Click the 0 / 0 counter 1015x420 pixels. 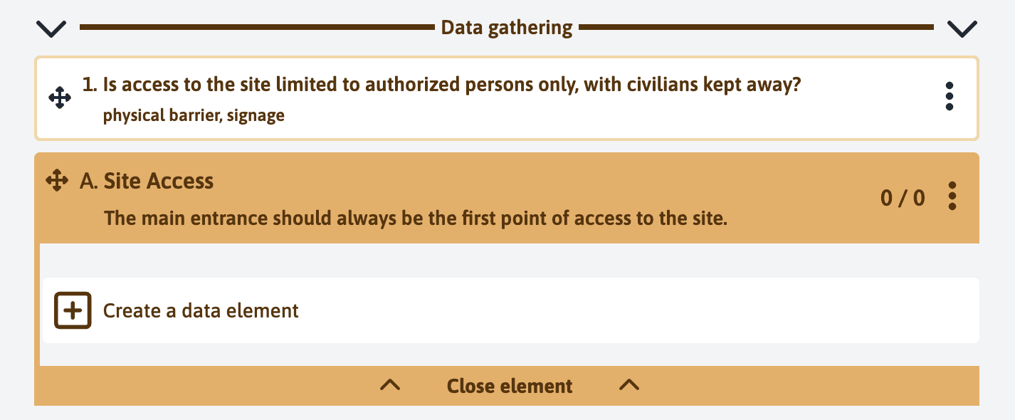coord(903,197)
